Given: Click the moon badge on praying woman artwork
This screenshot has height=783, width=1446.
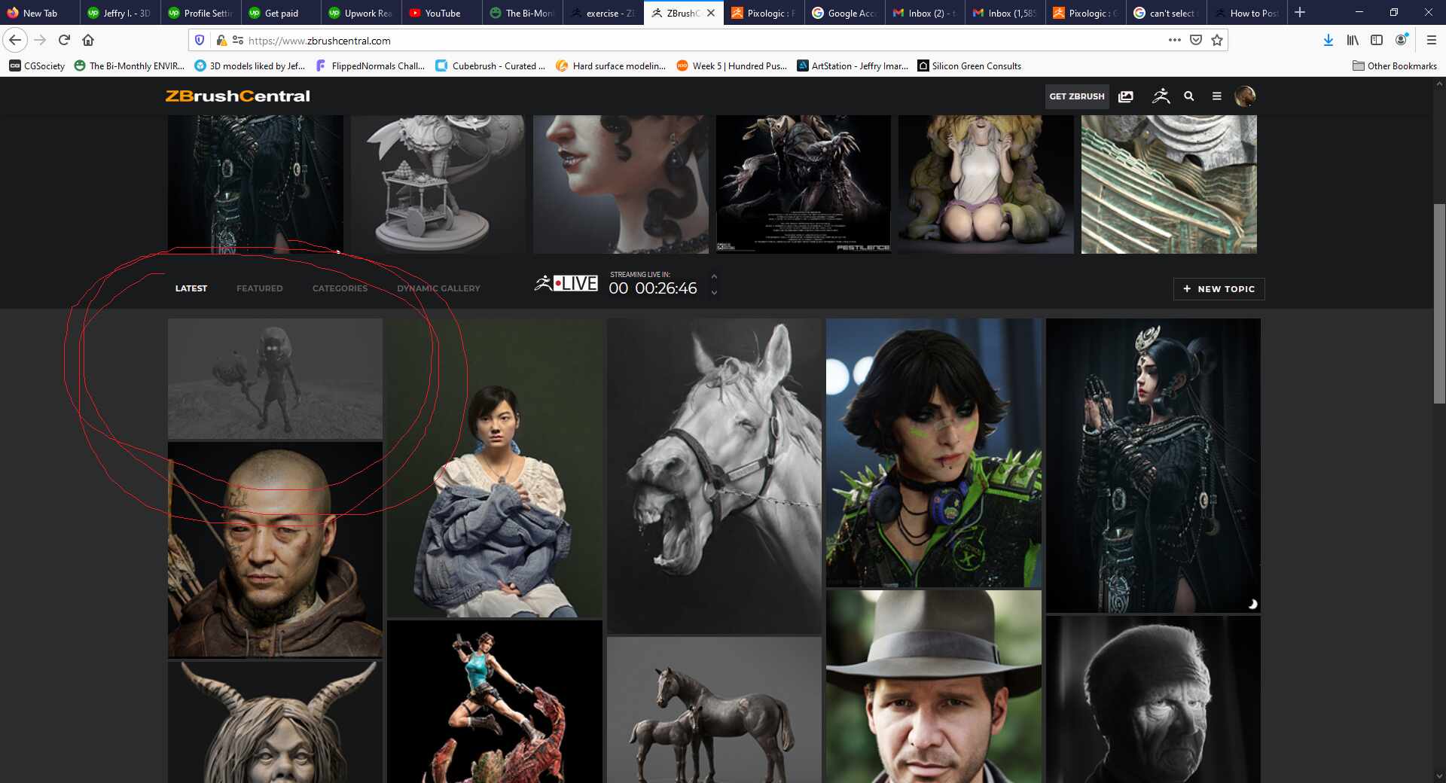Looking at the screenshot, I should (x=1252, y=604).
